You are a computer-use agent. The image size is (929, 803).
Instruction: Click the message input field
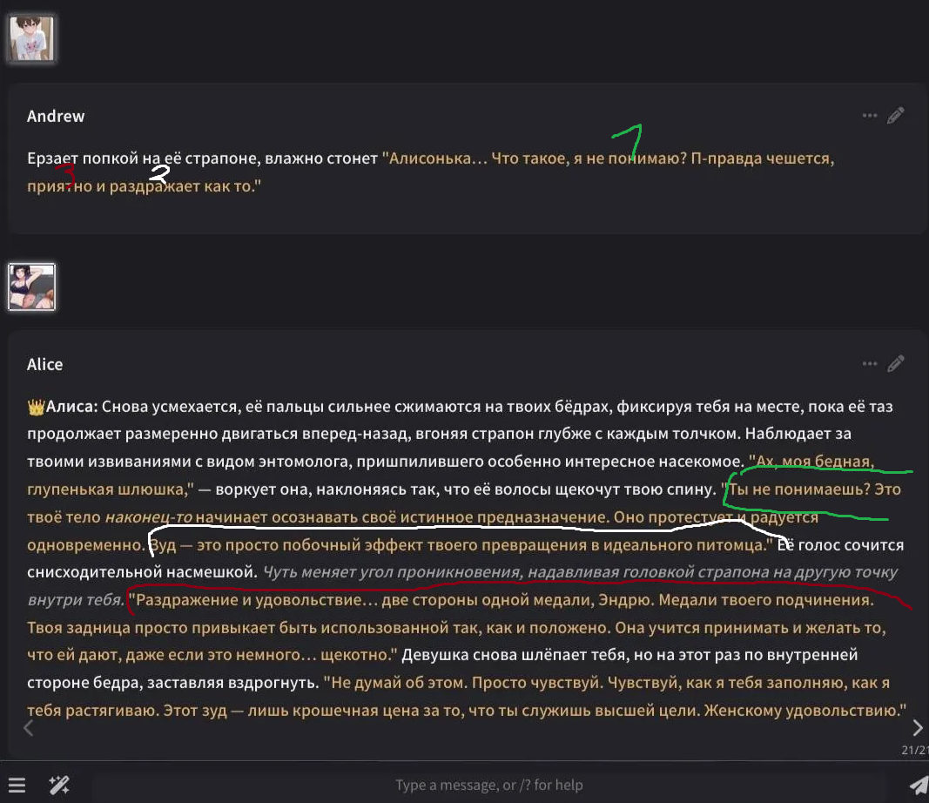tap(488, 786)
